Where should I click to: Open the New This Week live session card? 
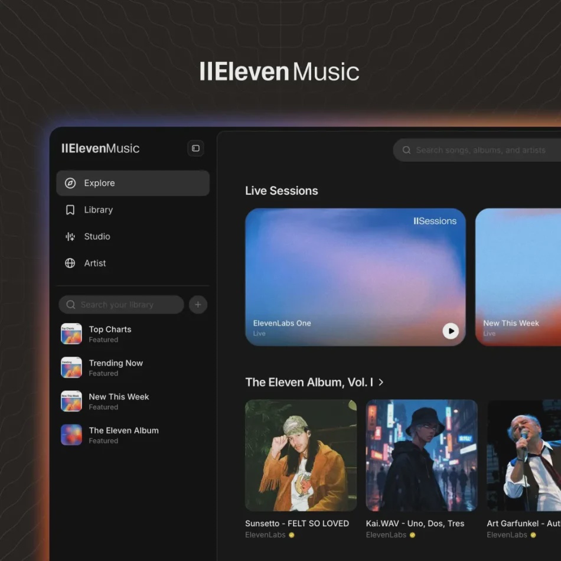click(x=518, y=278)
